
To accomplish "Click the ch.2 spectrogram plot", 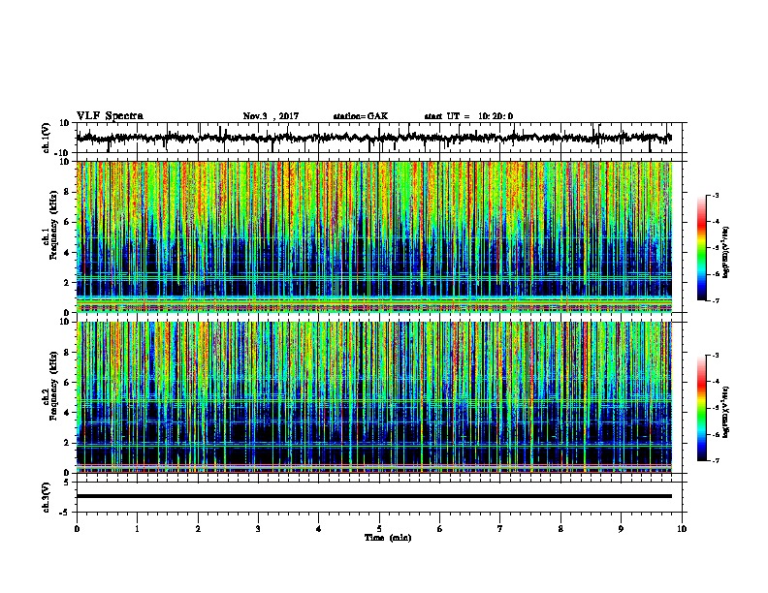I will (374, 397).
